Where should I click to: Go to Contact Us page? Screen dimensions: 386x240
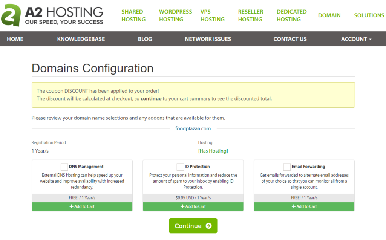(x=290, y=39)
